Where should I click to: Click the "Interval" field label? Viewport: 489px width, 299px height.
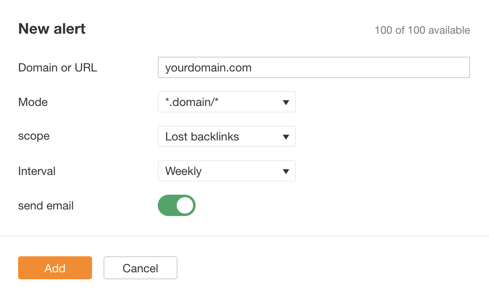coord(37,171)
